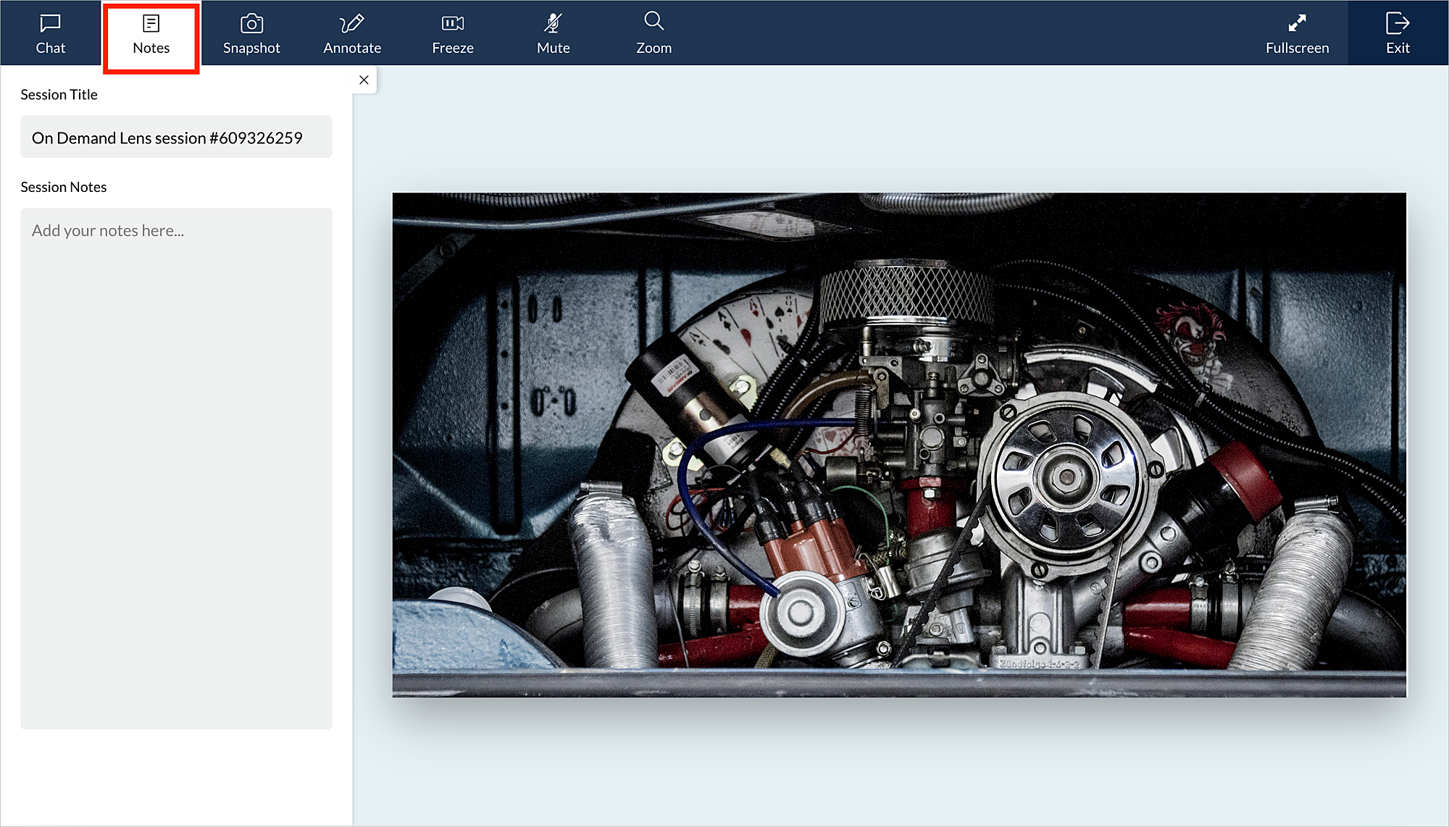Click the 'Fullscreen' text label
Viewport: 1449px width, 827px height.
1297,48
